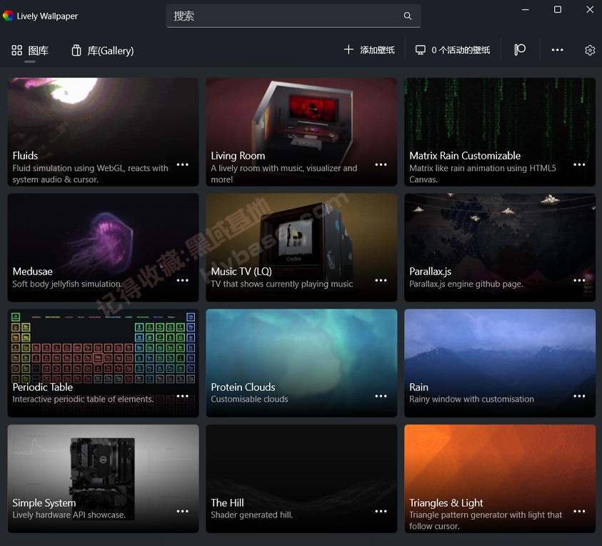Click the plus icon to add wallpaper

[x=348, y=49]
